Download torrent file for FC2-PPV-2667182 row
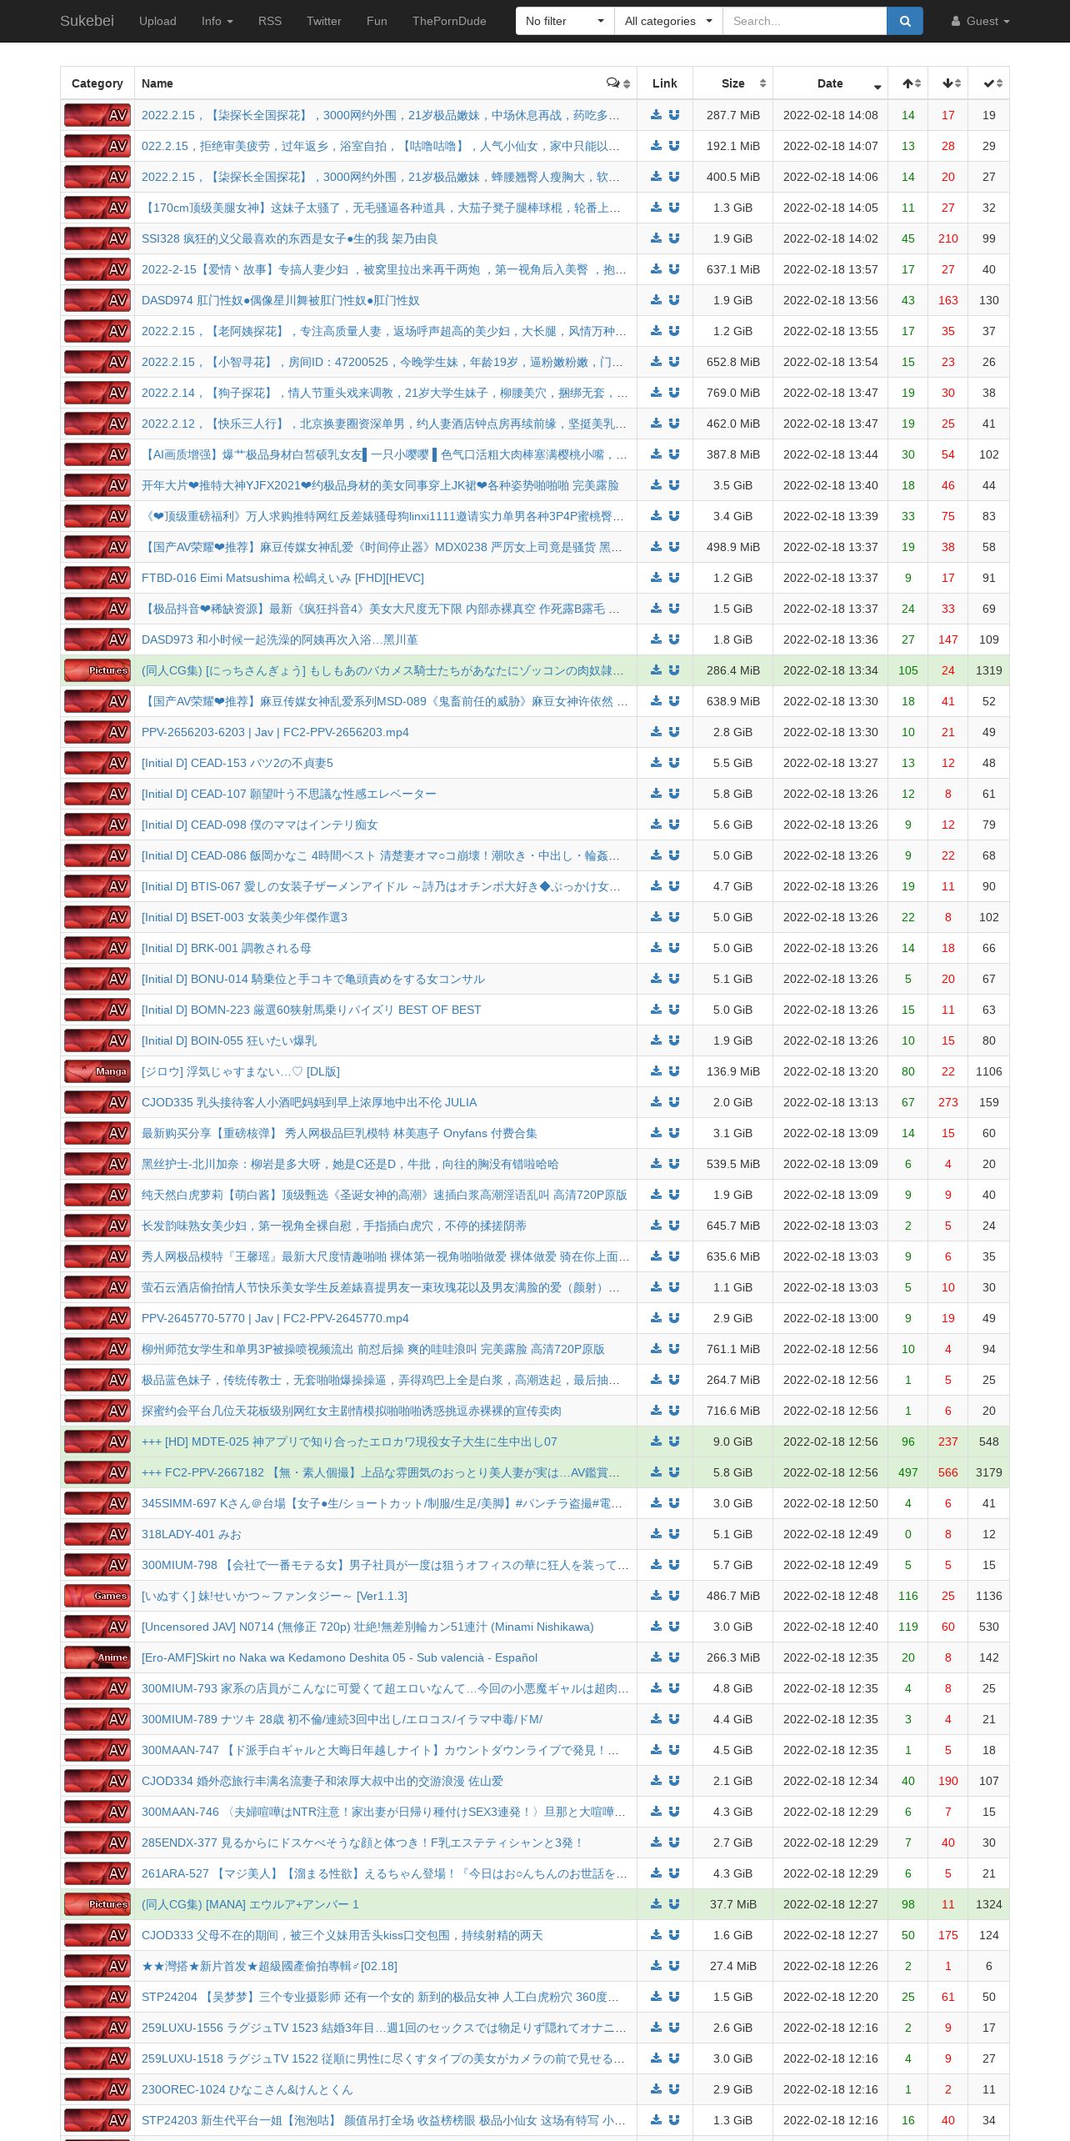Viewport: 1070px width, 2141px height. 656,1472
